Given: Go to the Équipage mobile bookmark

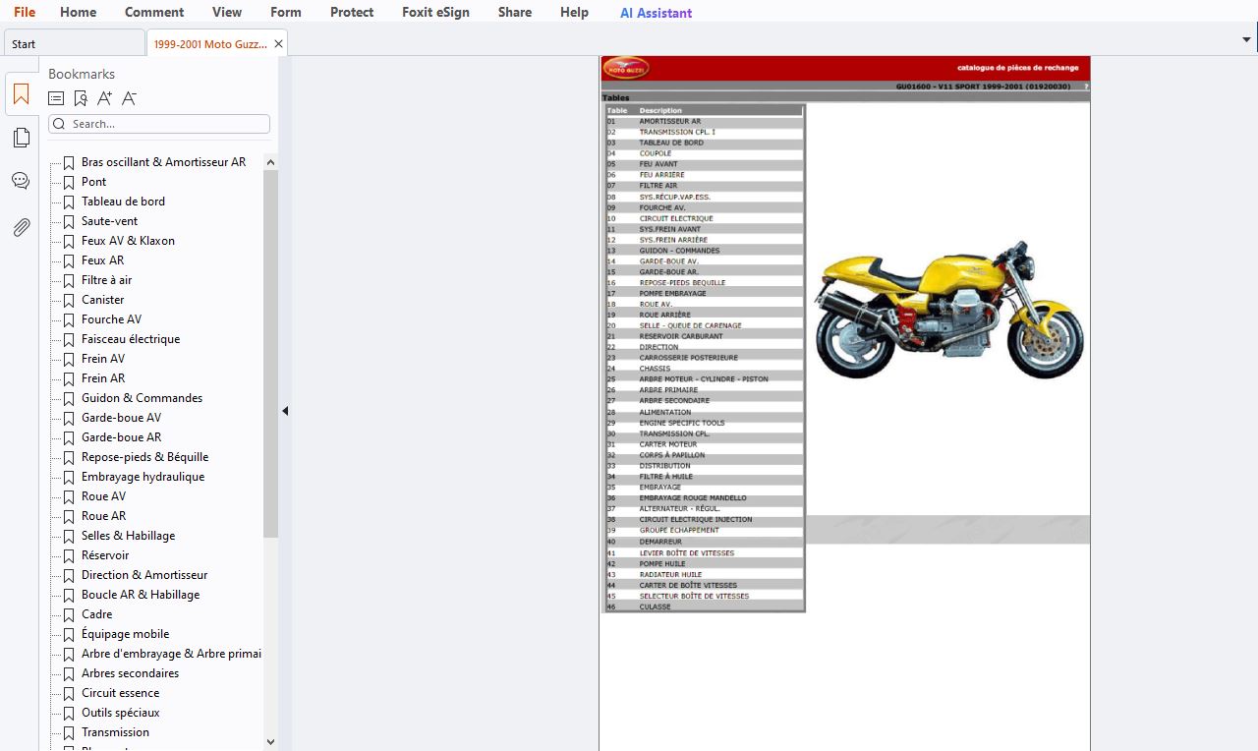Looking at the screenshot, I should pos(125,634).
